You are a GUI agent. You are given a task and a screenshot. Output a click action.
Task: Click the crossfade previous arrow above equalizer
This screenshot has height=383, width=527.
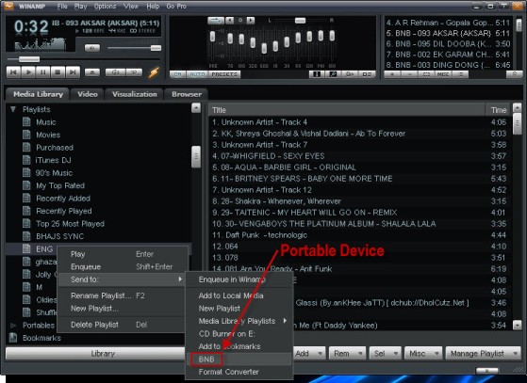229,21
